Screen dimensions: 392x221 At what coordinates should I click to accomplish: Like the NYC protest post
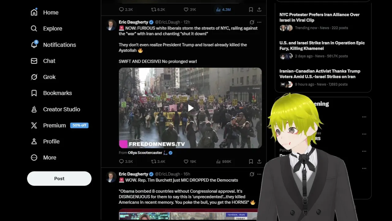tap(190, 161)
